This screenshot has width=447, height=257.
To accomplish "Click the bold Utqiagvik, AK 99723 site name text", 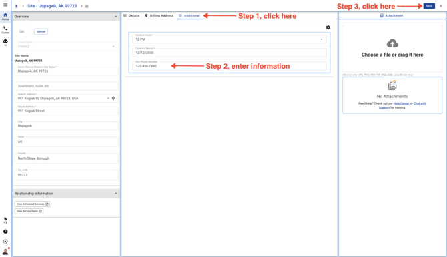I will click(28, 61).
